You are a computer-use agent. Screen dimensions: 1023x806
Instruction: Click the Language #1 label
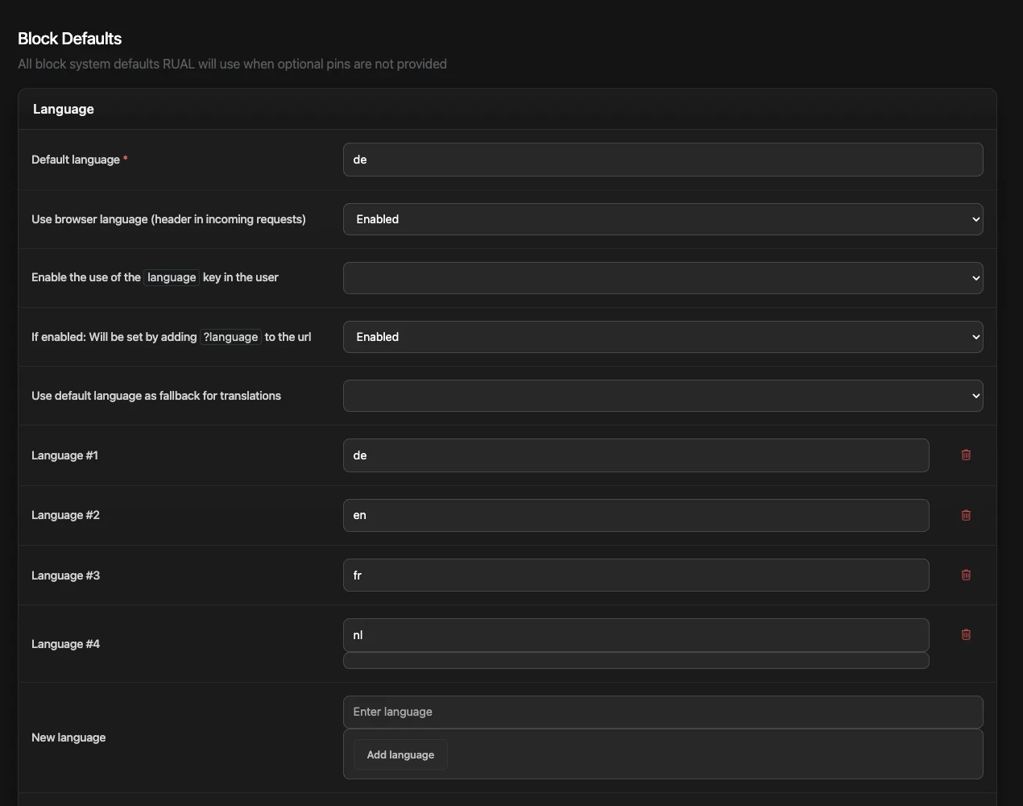click(x=64, y=455)
